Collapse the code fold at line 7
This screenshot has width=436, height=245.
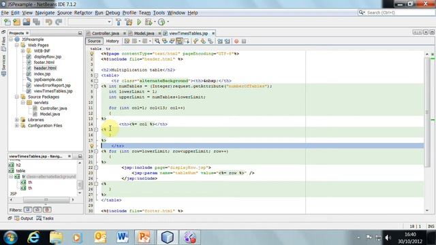(x=96, y=86)
